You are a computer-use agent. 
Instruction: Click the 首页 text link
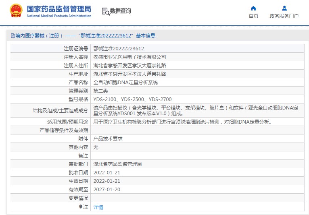(253, 16)
